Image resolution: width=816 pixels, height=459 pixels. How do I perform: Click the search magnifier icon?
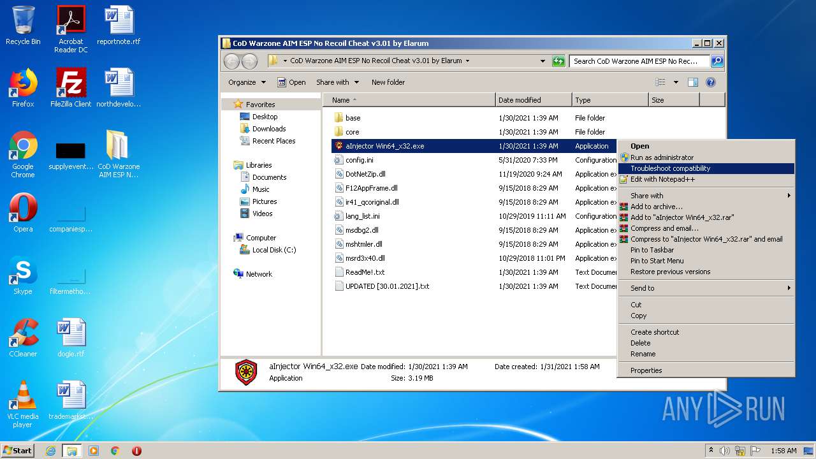(717, 61)
